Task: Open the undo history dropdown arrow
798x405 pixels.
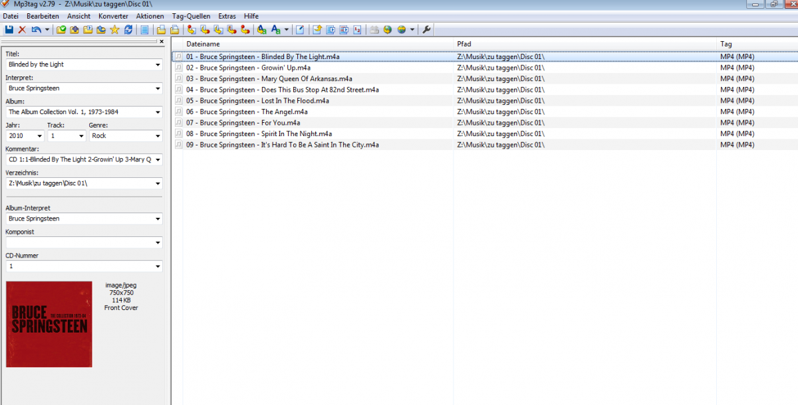Action: pyautogui.click(x=47, y=30)
